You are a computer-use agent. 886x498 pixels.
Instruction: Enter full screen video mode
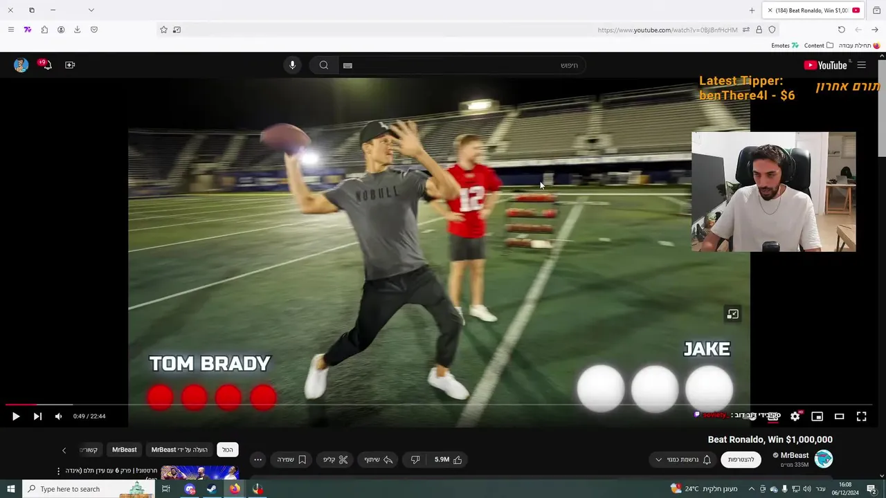(x=862, y=416)
